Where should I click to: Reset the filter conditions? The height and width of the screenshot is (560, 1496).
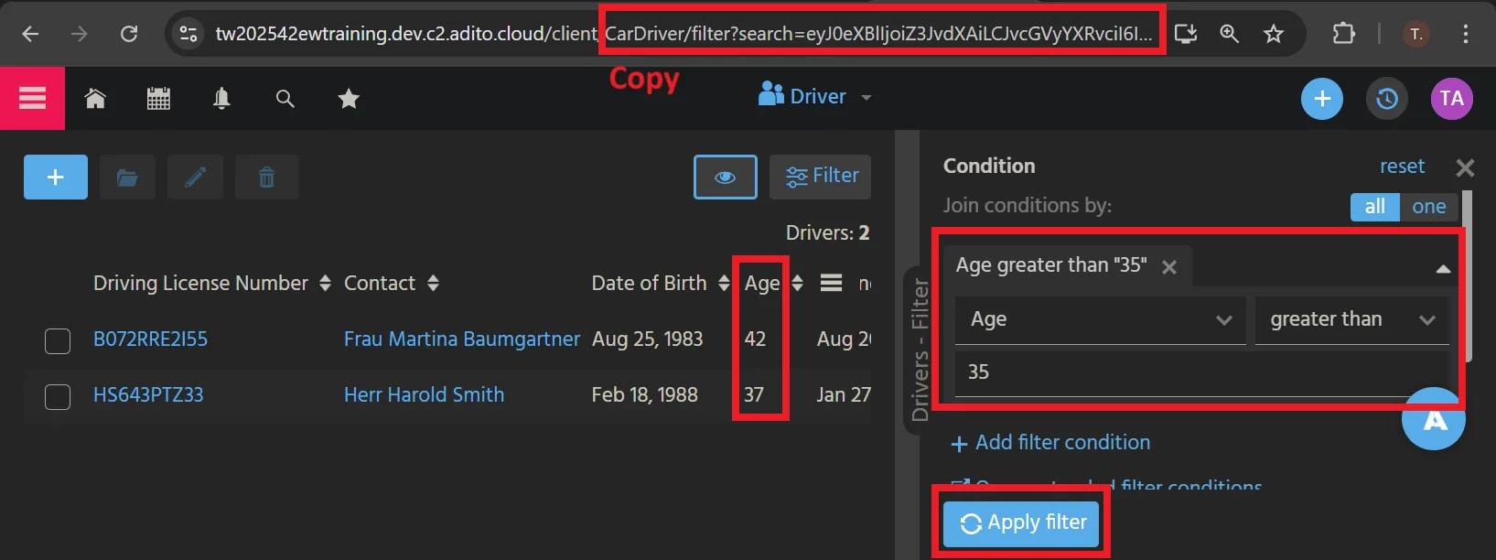[1402, 167]
